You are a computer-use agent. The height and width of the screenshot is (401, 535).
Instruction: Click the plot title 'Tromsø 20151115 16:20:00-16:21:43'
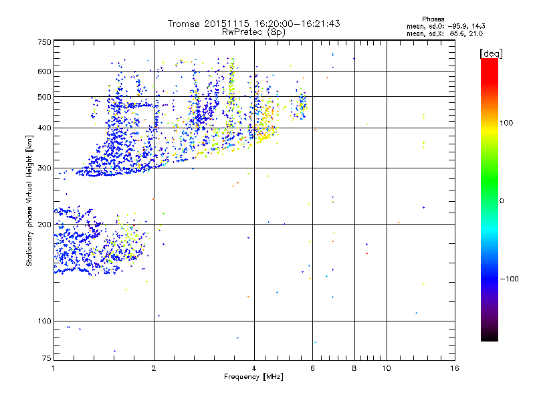coord(253,23)
